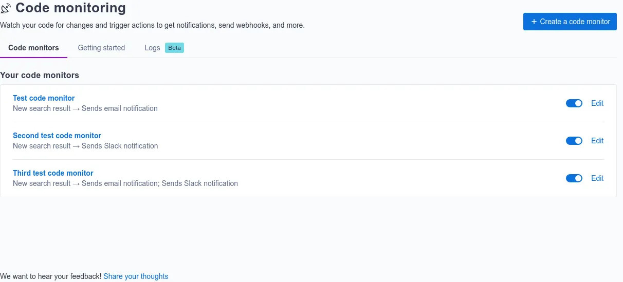This screenshot has height=282, width=623.
Task: Click the code monitoring satellite icon
Action: tap(6, 9)
